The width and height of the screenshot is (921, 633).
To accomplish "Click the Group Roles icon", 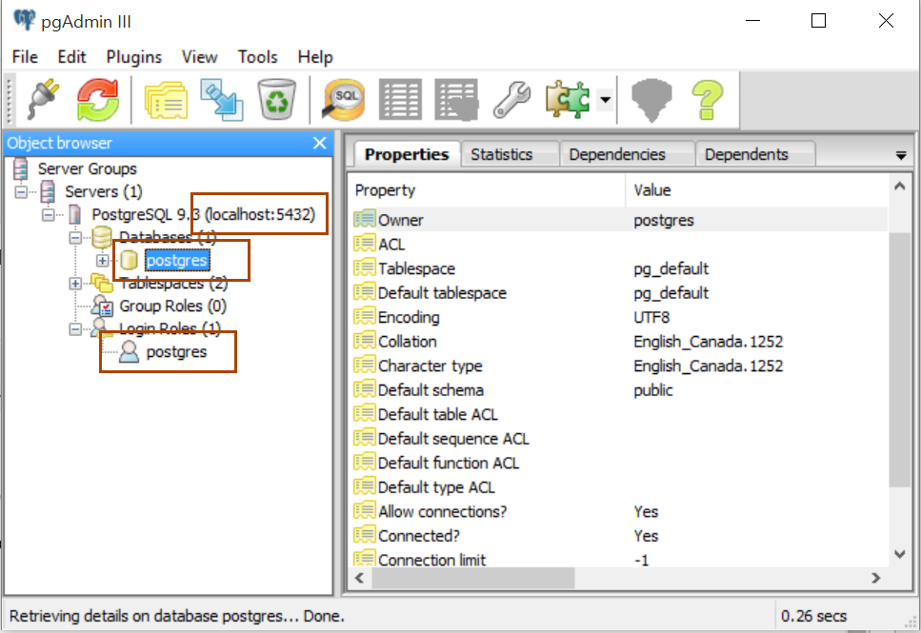I will pyautogui.click(x=102, y=306).
